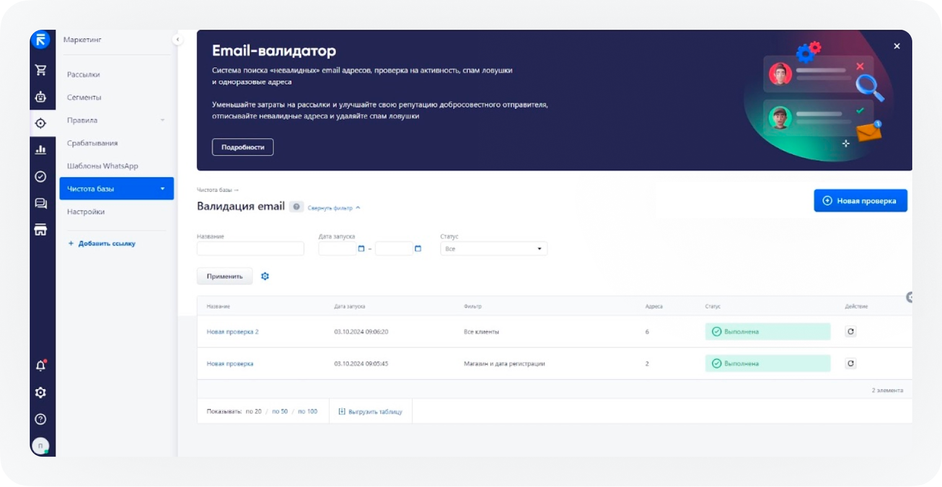Go to Срабатывания menu item
Screen dimensions: 942x487
coord(92,143)
